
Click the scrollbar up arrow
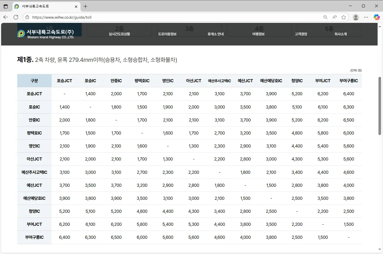(380, 26)
